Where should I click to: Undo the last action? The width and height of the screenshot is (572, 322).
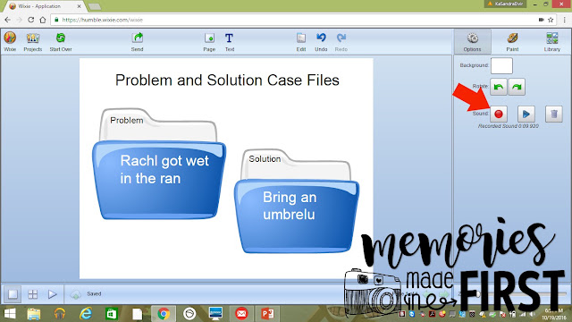(x=321, y=42)
